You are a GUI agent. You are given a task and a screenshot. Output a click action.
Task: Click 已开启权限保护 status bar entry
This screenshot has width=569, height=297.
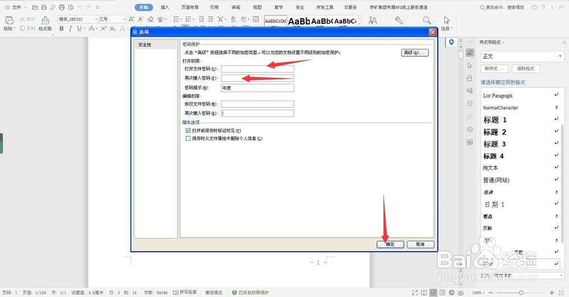[250, 292]
